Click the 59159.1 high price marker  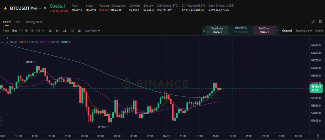click(30, 62)
